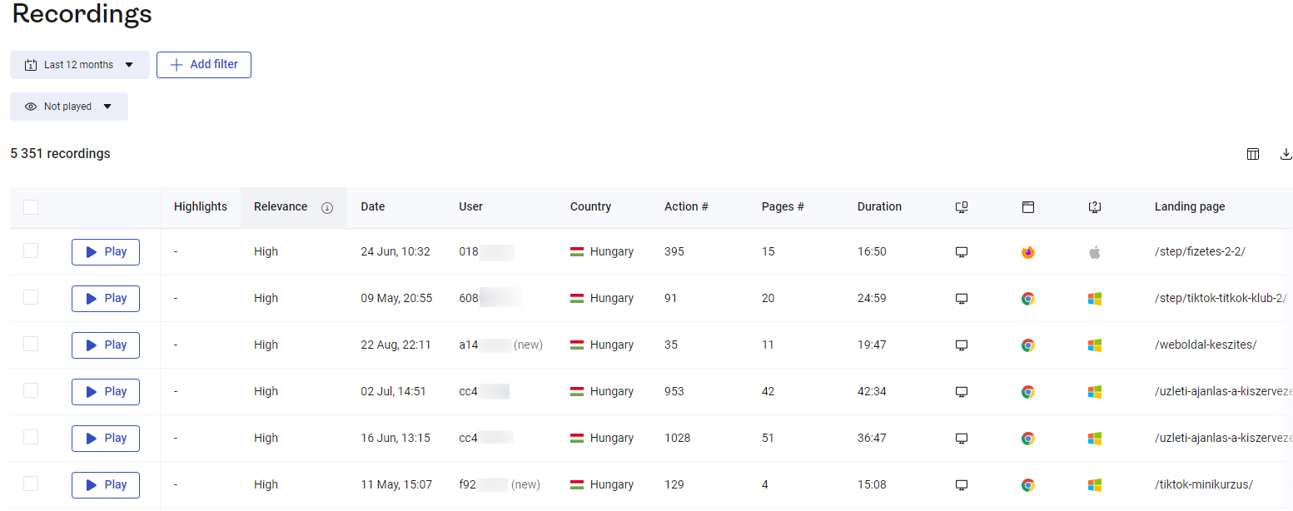Click the Firefox icon in first row

[x=1028, y=252]
